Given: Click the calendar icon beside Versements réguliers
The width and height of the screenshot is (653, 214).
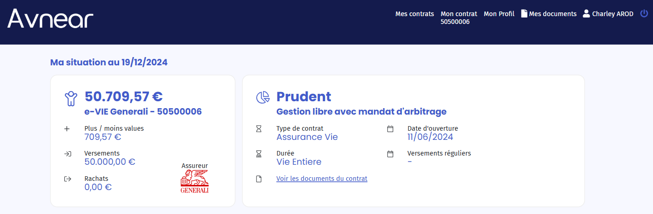Looking at the screenshot, I should click(x=390, y=154).
